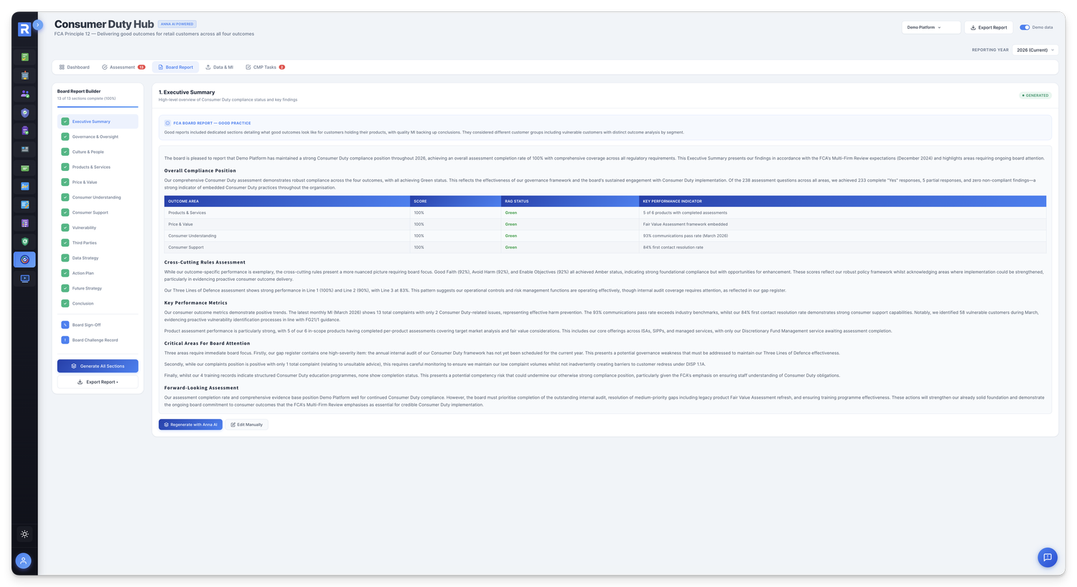Switch to the Dashboard tab
1077x587 pixels.
(x=75, y=68)
